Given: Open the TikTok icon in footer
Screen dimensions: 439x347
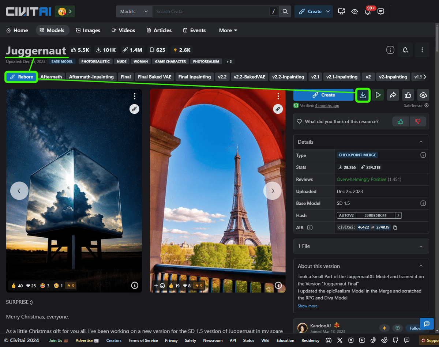Looking at the screenshot, I should coord(373,340).
